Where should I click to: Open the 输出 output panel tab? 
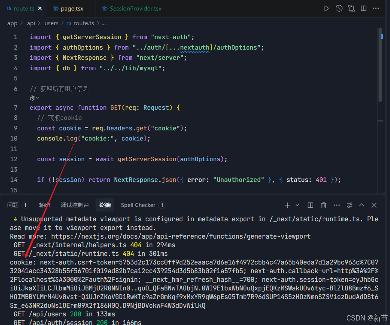[44, 205]
